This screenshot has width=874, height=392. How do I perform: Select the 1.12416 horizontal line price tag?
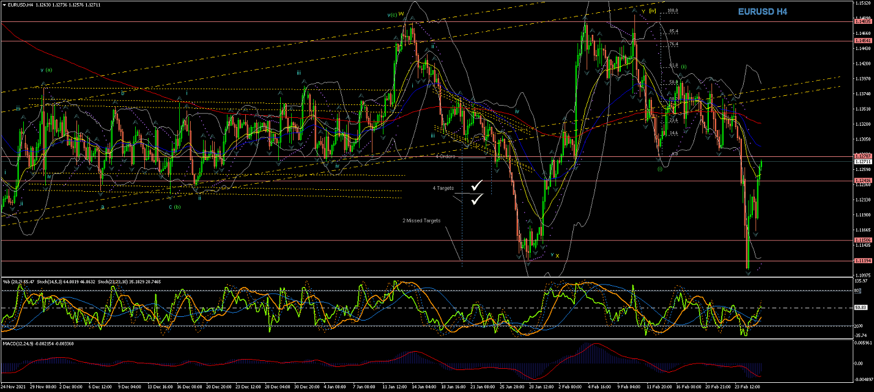(862, 181)
